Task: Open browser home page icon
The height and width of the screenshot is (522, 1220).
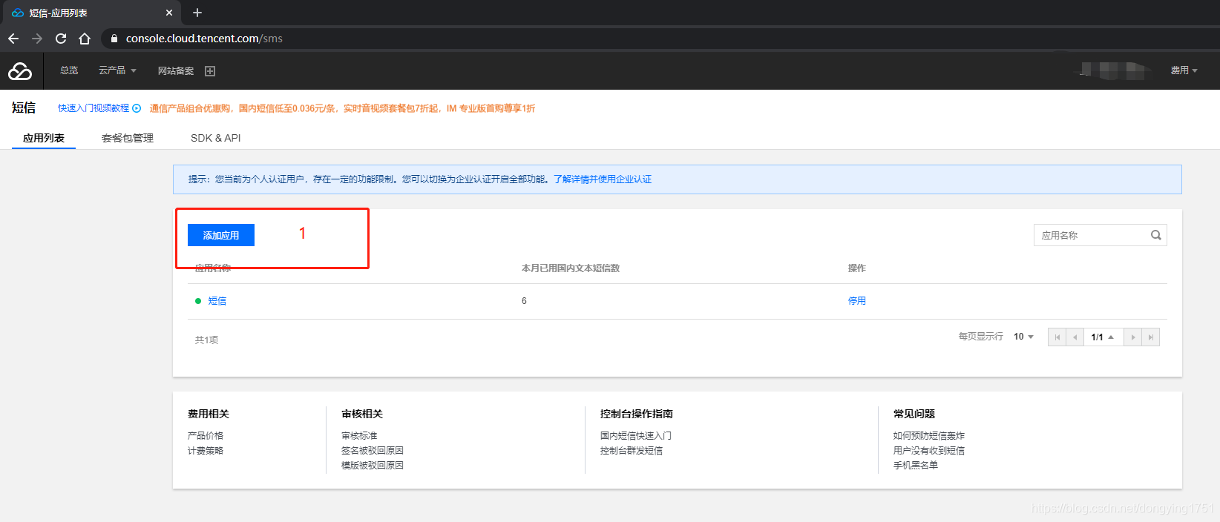Action: tap(85, 39)
